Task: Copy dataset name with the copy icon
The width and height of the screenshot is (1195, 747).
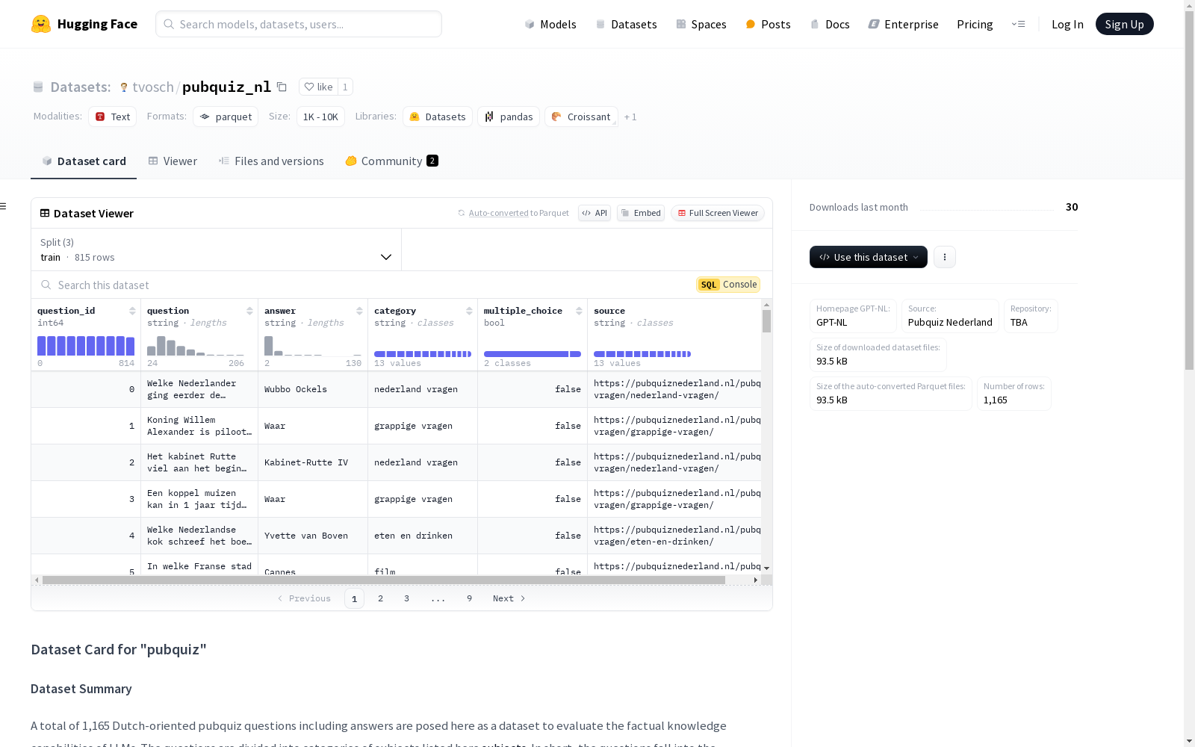Action: [x=282, y=87]
